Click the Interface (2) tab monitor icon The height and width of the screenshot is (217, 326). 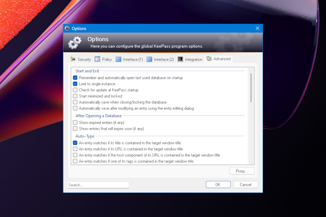click(x=149, y=59)
